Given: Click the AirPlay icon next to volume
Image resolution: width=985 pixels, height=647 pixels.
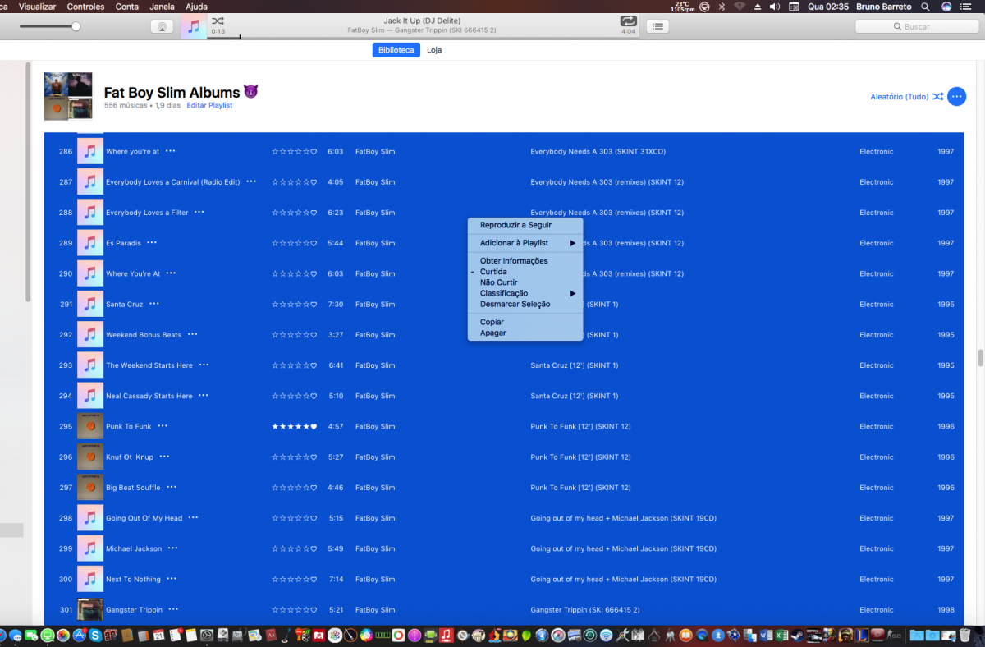Looking at the screenshot, I should pyautogui.click(x=163, y=26).
